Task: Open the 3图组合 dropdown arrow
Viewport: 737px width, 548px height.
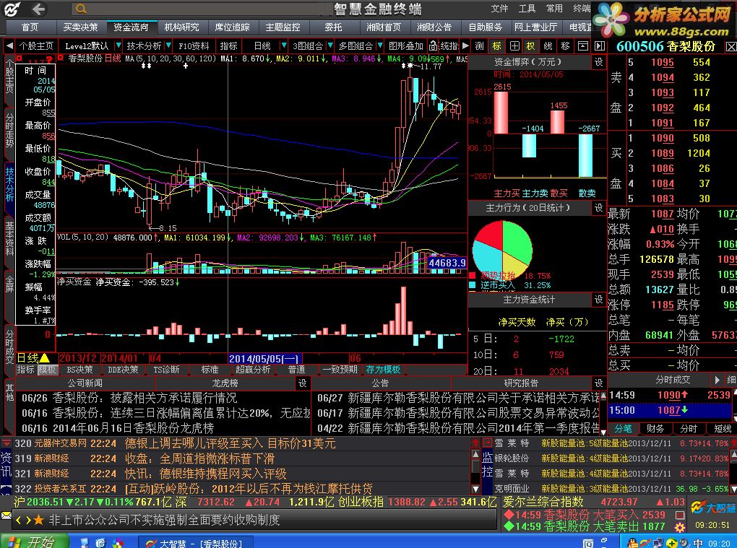Action: coord(330,46)
